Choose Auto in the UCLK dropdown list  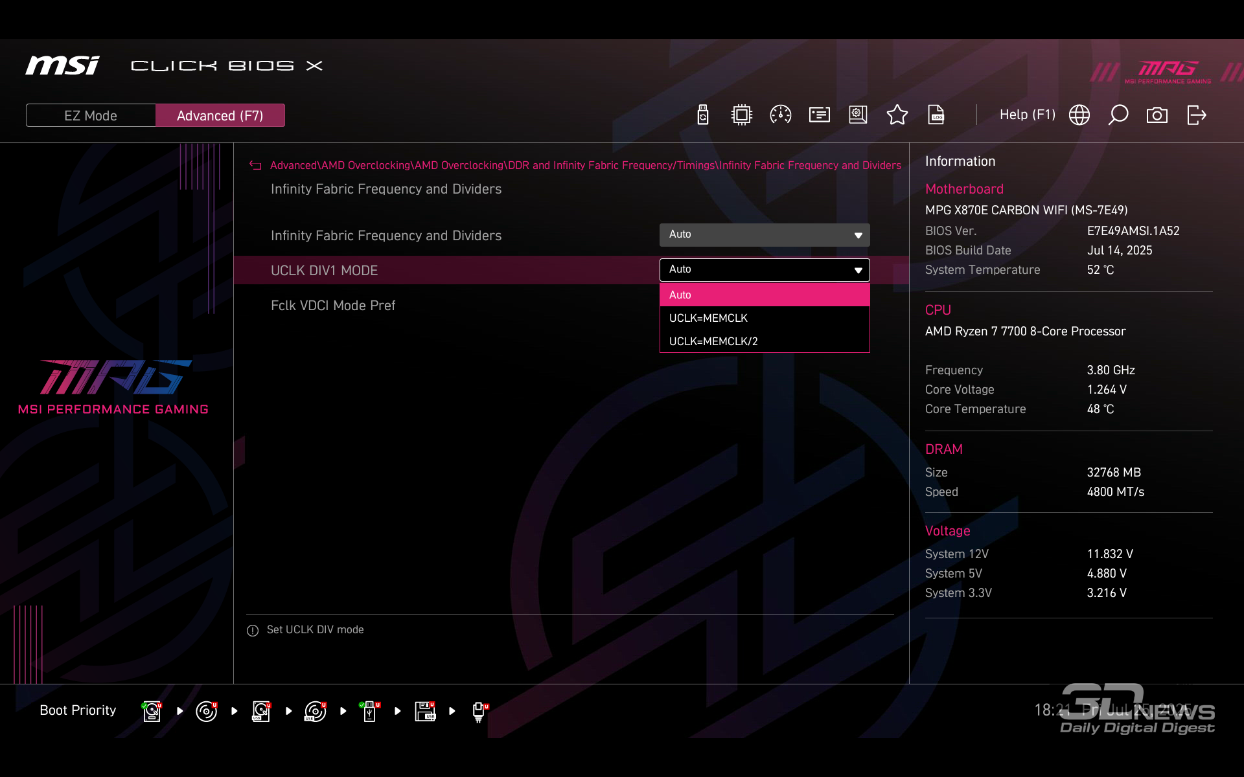coord(765,295)
